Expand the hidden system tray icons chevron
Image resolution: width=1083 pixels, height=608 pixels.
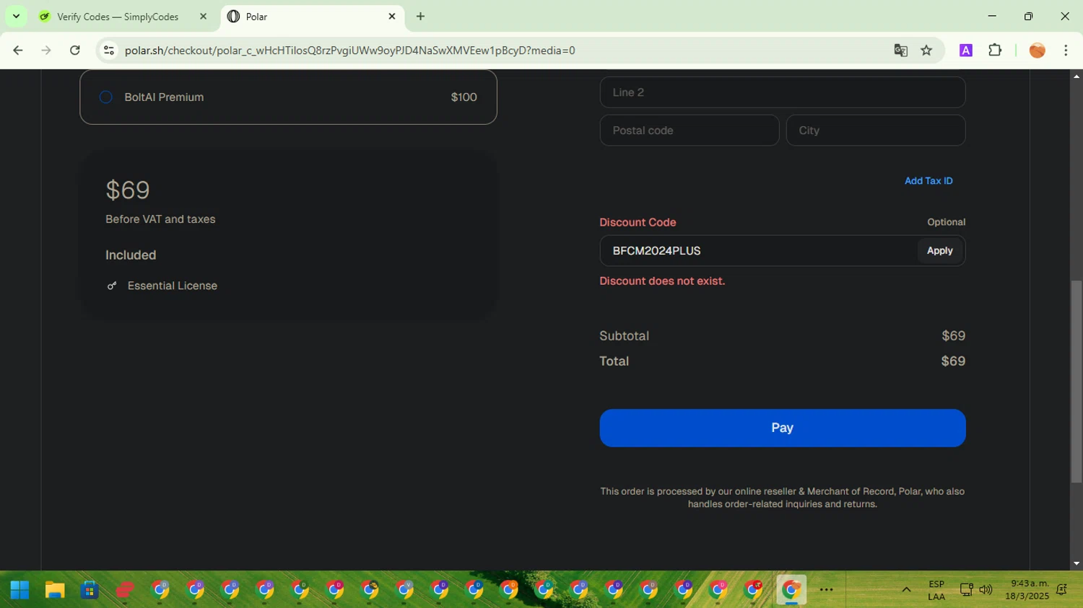[906, 590]
